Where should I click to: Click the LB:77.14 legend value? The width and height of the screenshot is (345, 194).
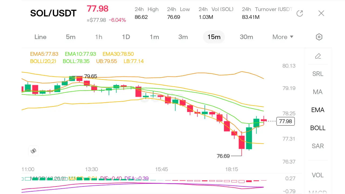point(134,61)
